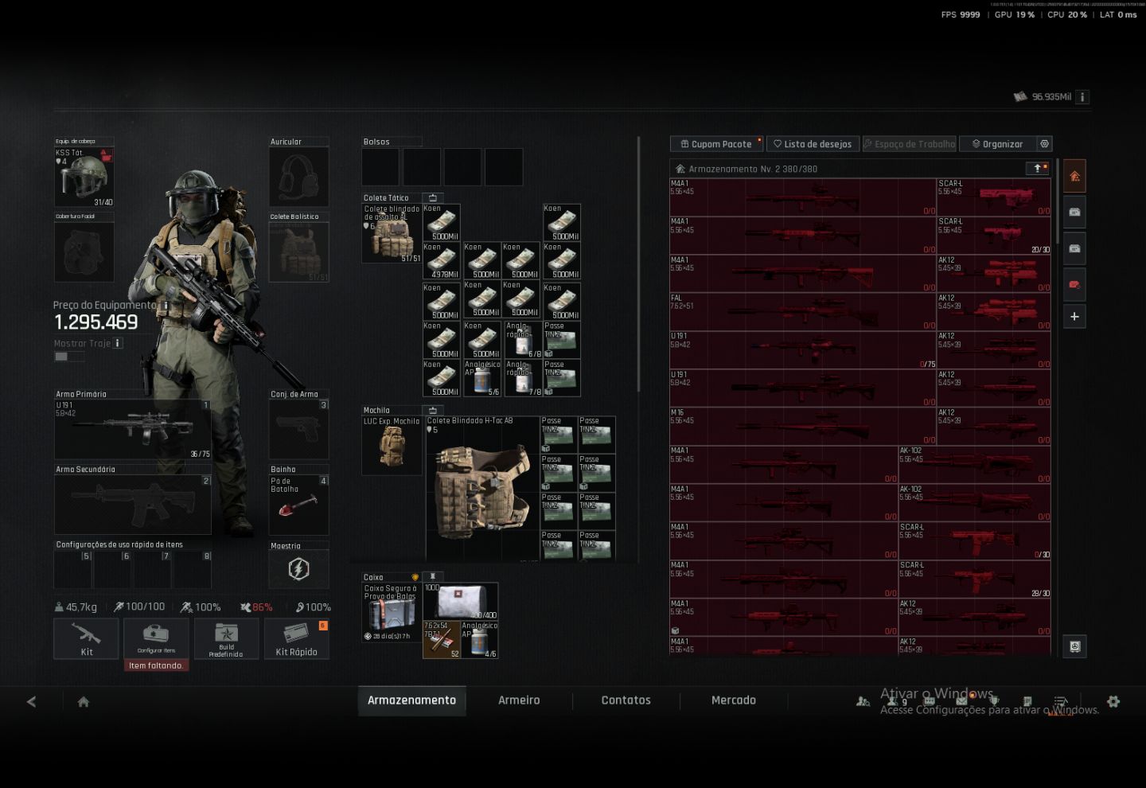Go back using the left arrow icon
The height and width of the screenshot is (788, 1146).
32,701
